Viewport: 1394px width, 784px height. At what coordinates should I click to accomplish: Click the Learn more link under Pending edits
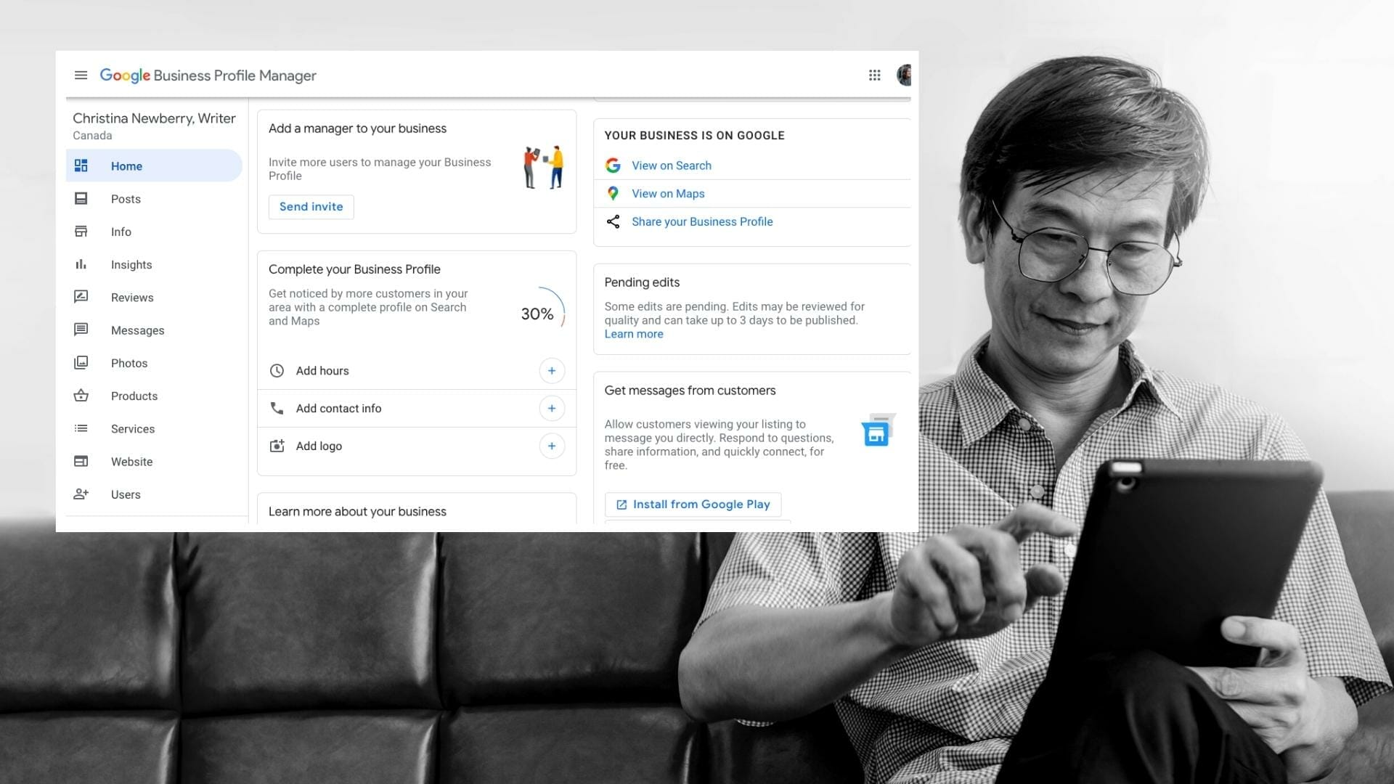click(633, 335)
